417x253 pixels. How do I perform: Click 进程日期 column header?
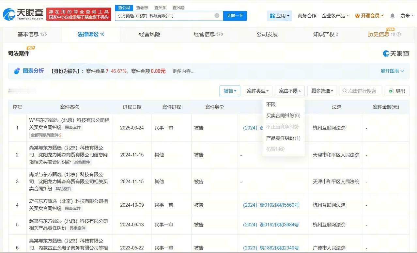click(132, 107)
